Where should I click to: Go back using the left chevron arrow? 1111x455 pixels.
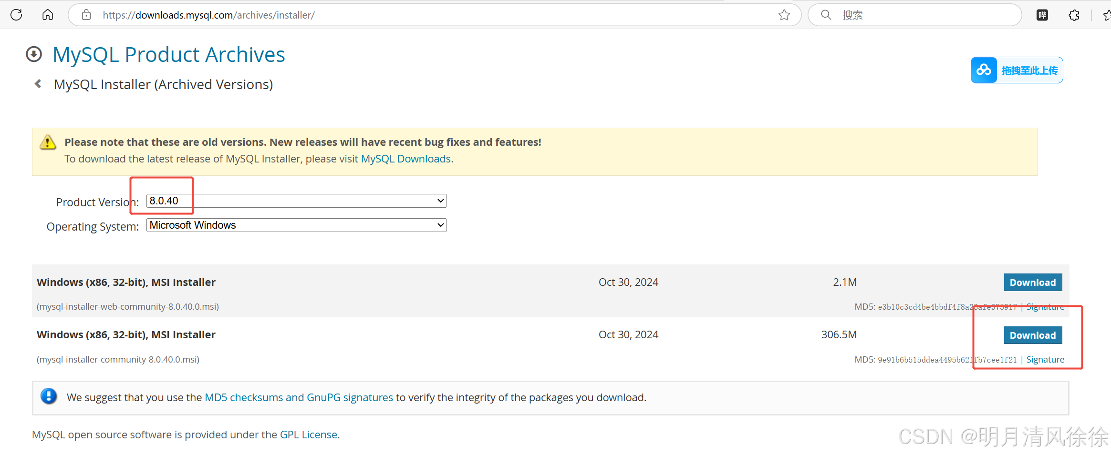38,84
